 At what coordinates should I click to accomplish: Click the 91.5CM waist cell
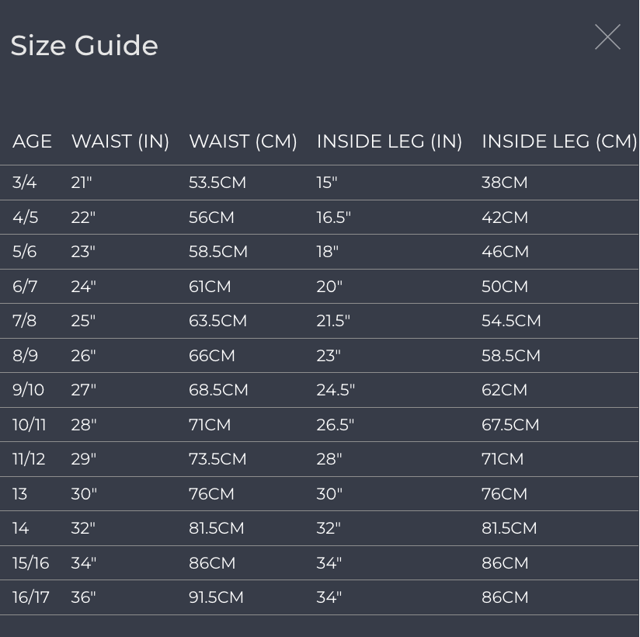(x=216, y=597)
